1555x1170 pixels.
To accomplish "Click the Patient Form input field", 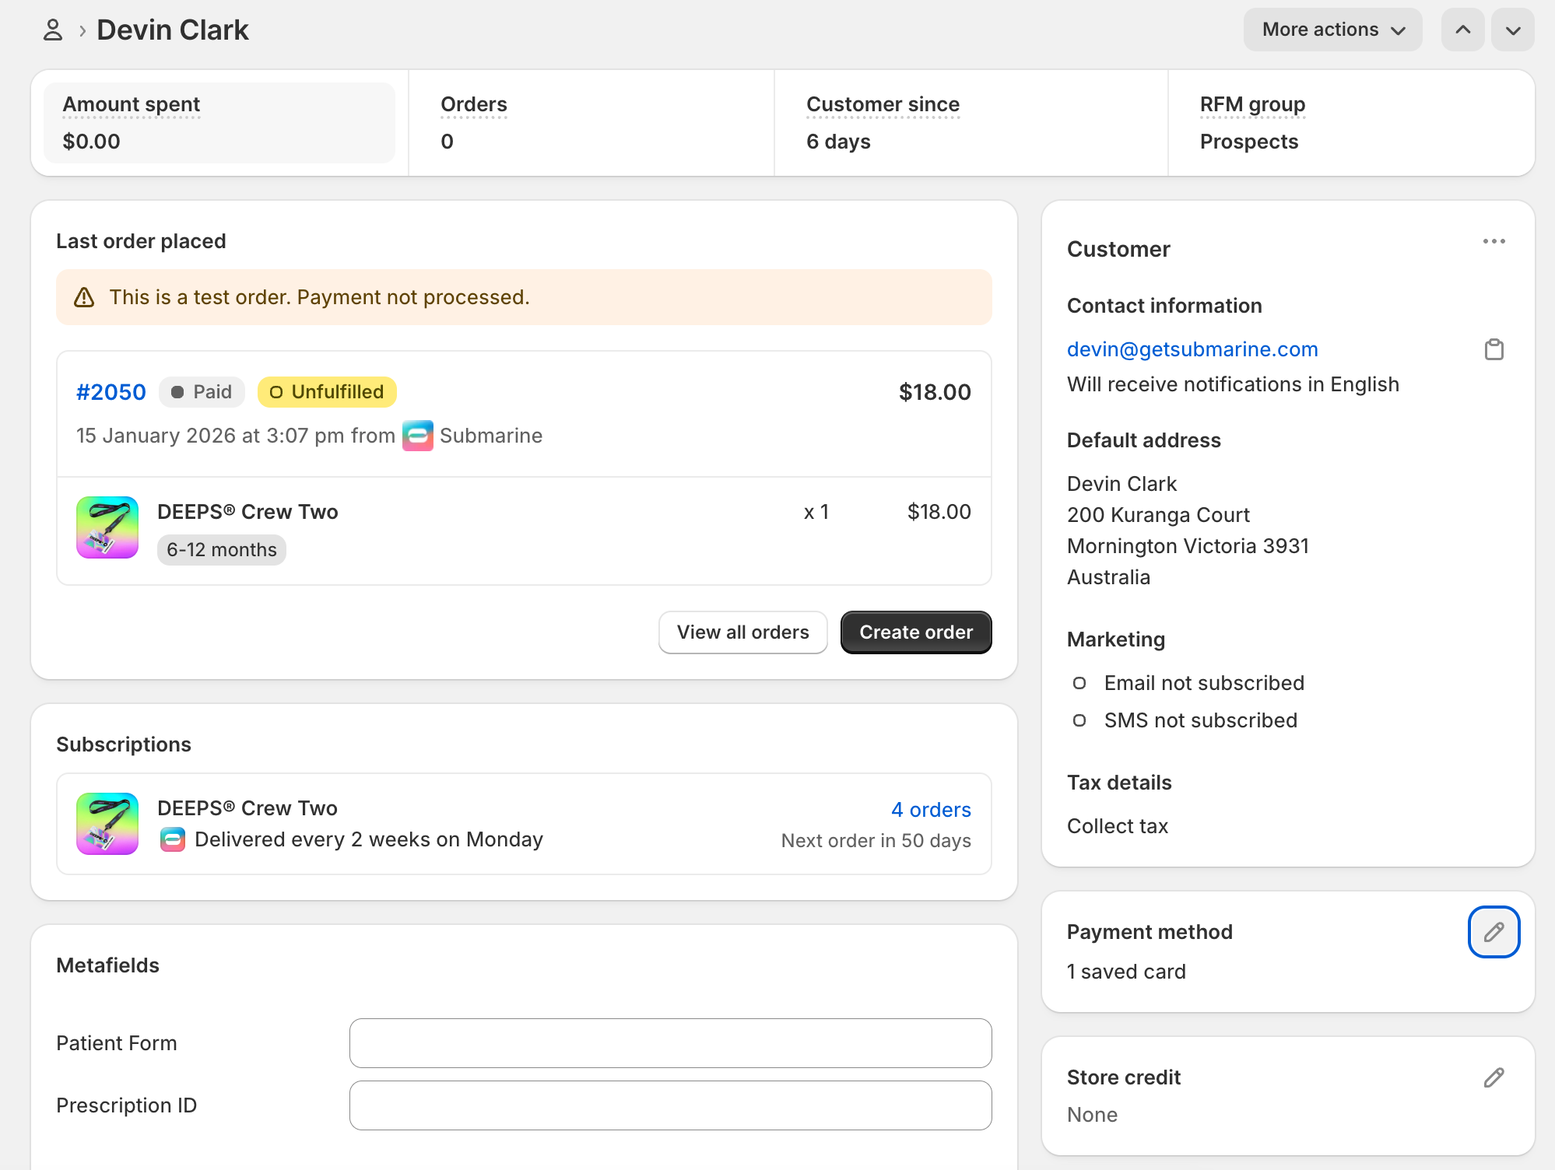I will [x=670, y=1043].
